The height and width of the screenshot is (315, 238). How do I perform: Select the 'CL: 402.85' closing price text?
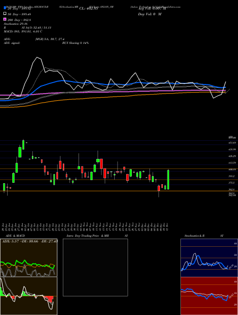point(89,9)
